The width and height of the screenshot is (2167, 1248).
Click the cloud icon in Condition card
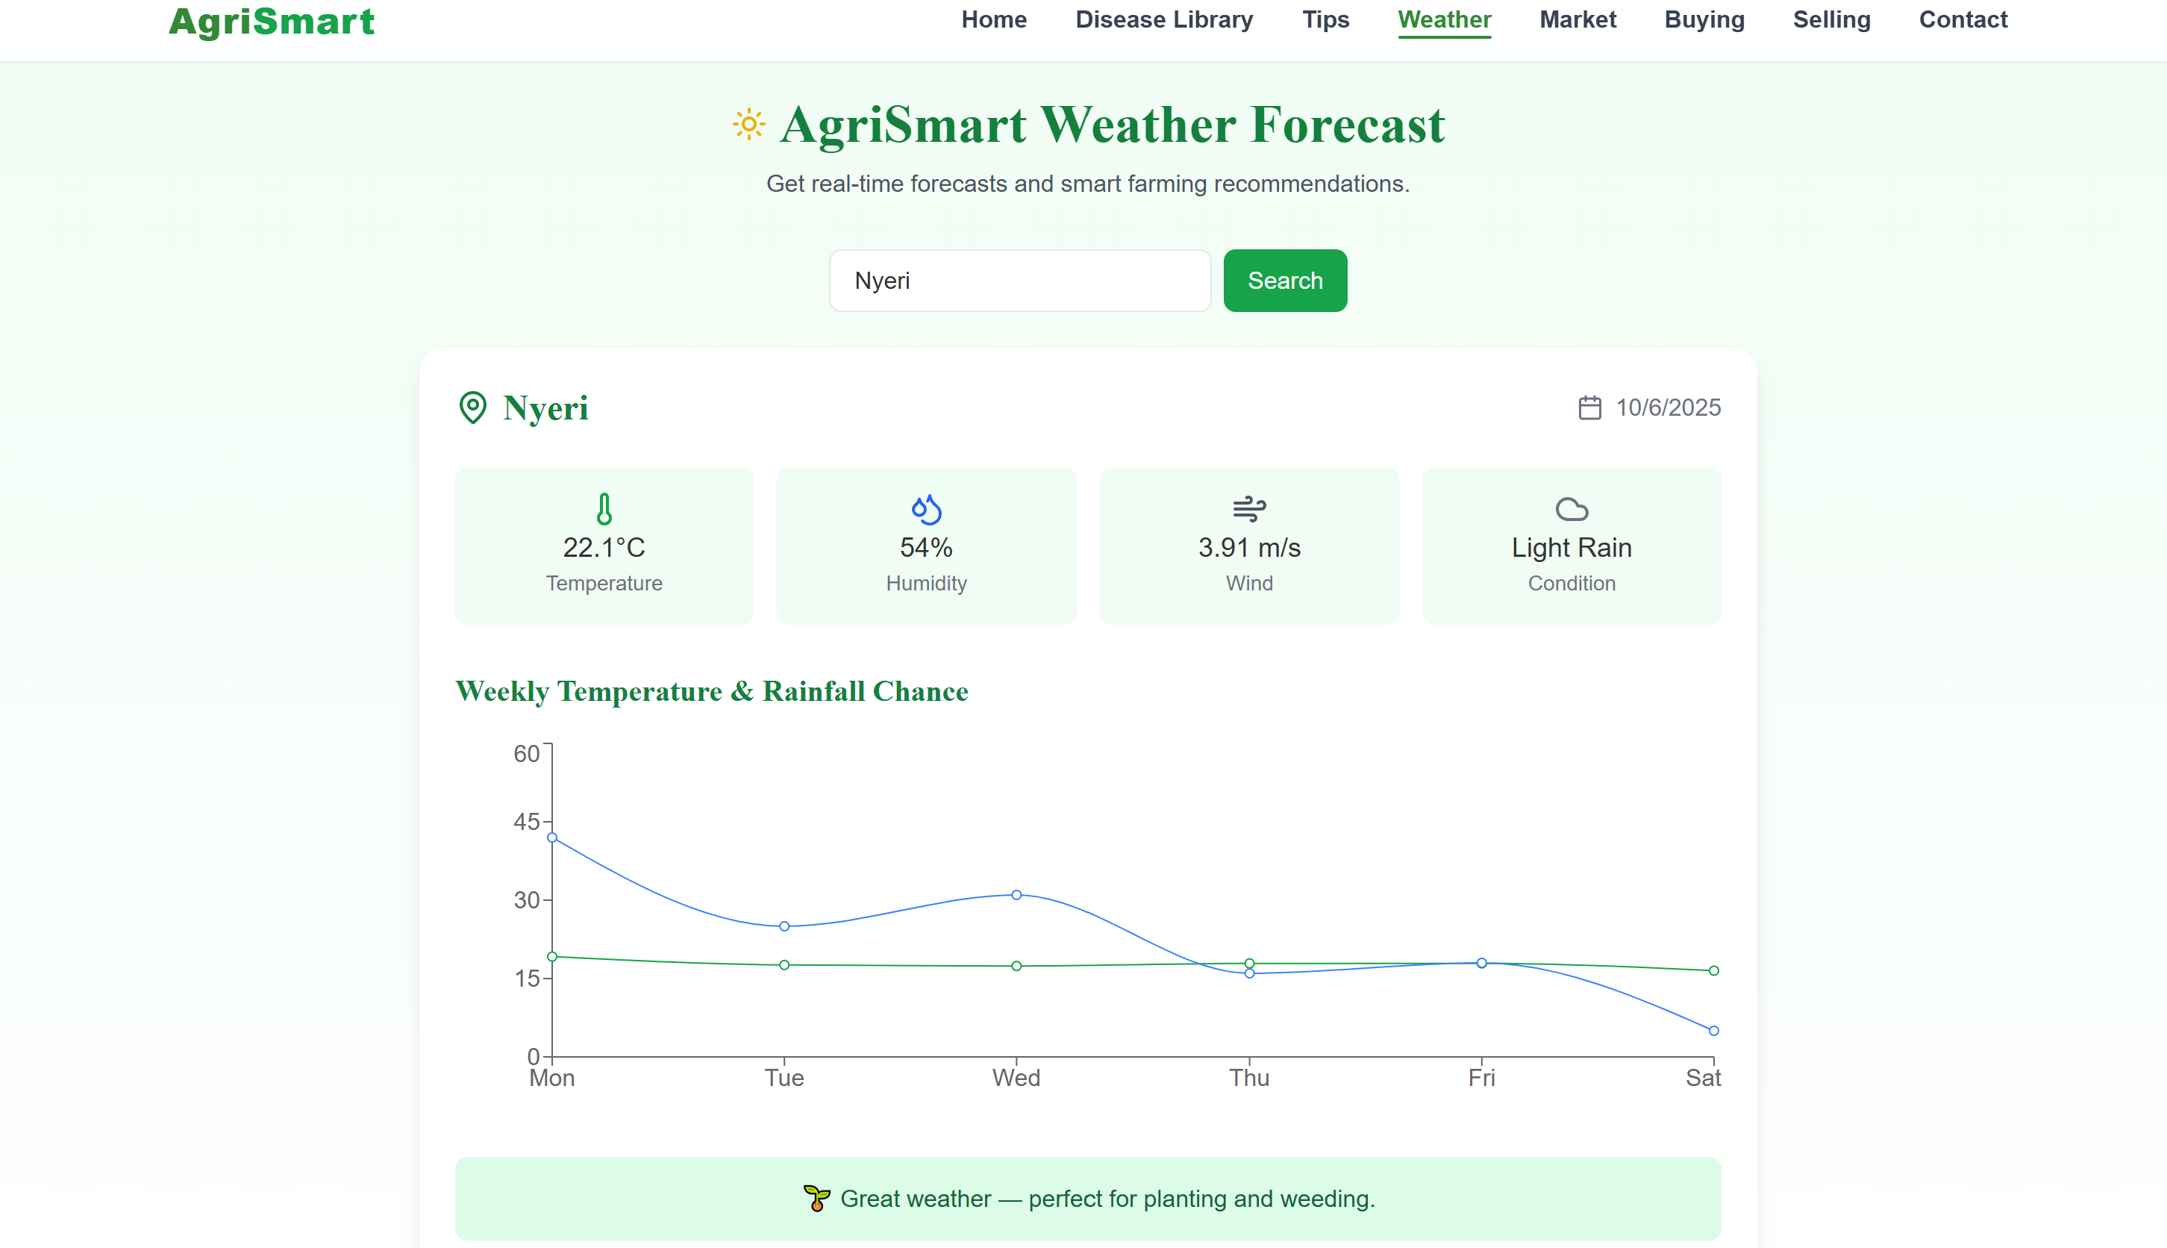coord(1572,509)
